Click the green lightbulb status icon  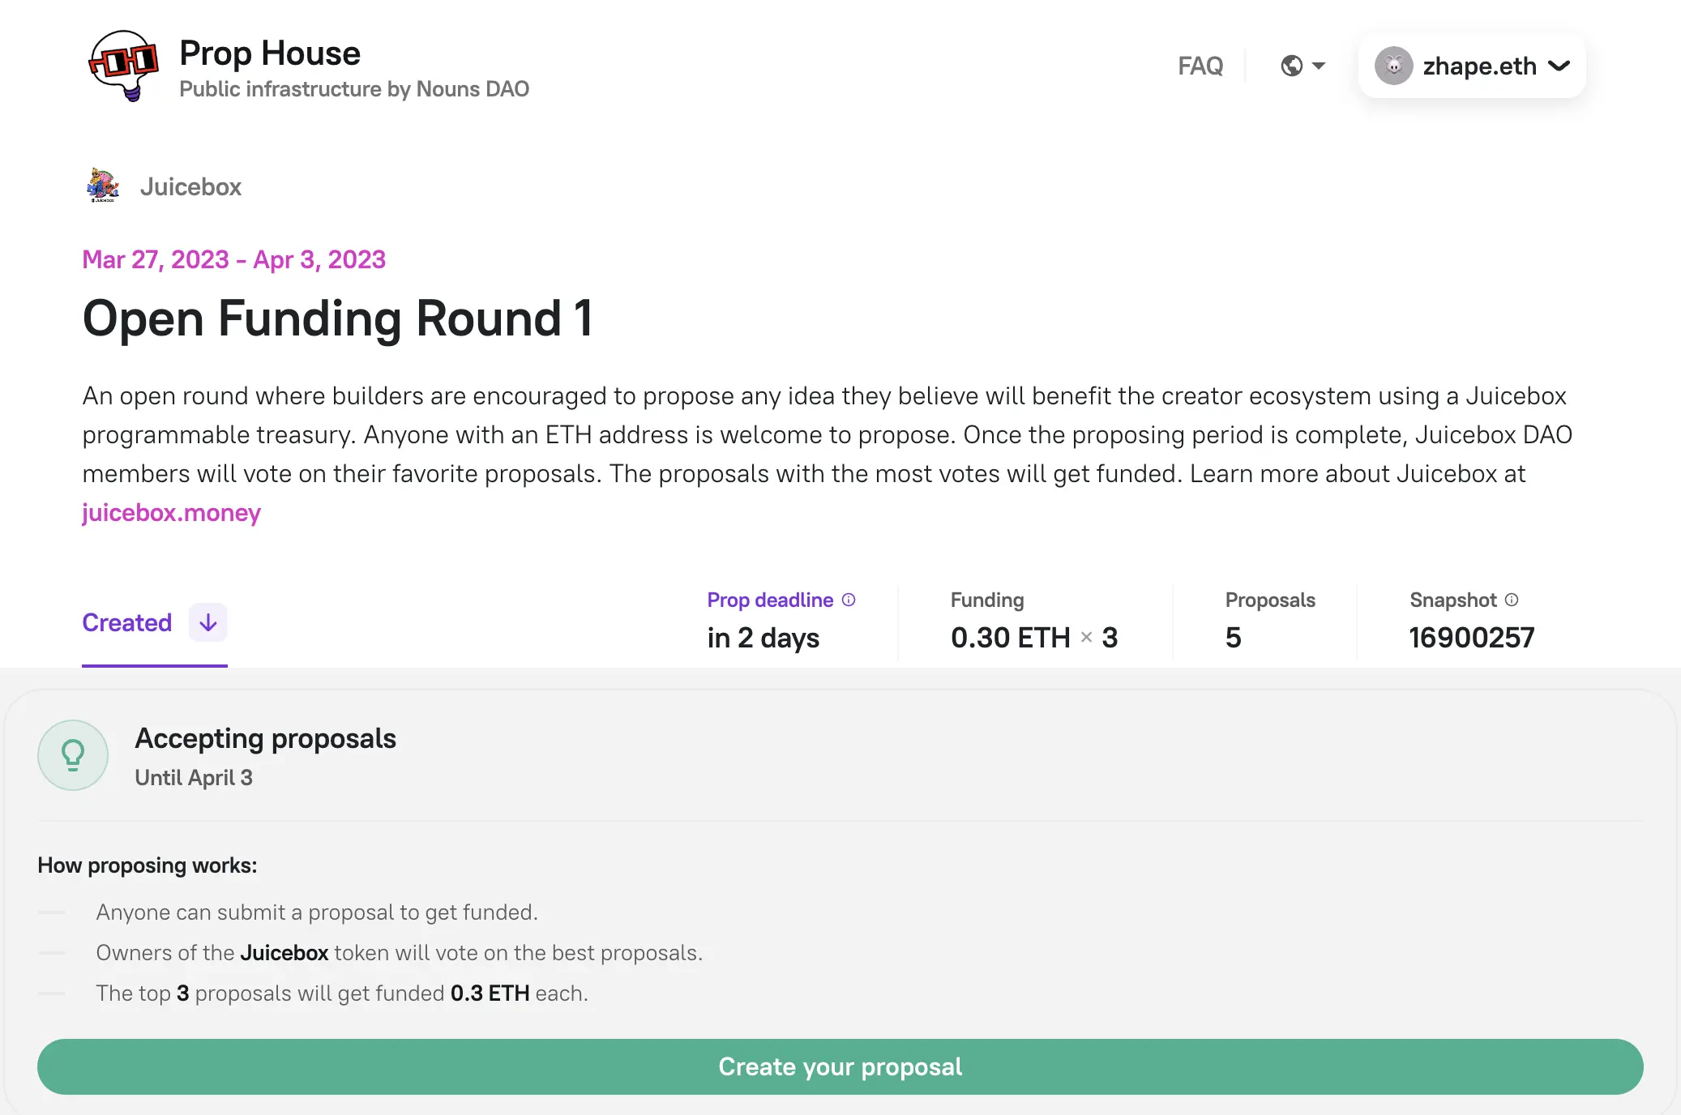tap(73, 754)
